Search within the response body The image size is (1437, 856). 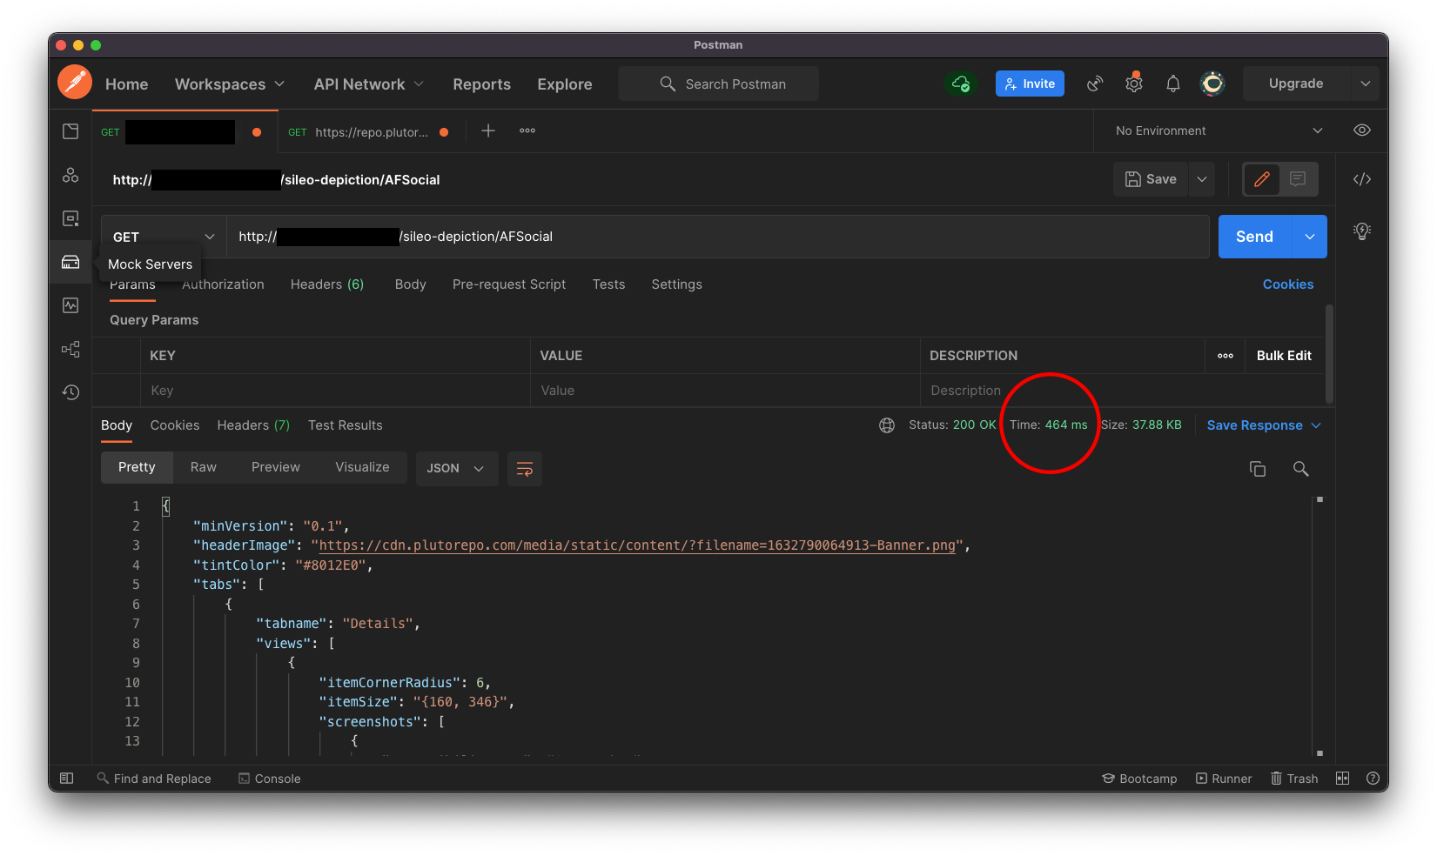[x=1301, y=469]
